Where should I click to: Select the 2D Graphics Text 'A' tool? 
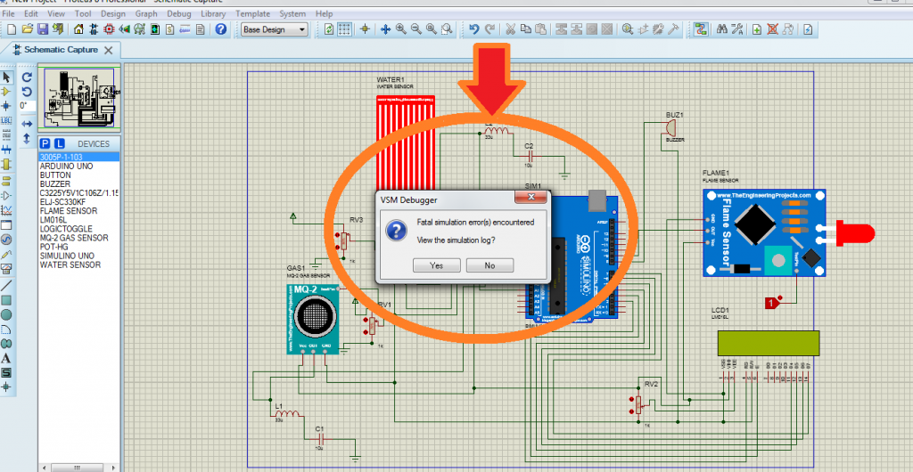6,358
